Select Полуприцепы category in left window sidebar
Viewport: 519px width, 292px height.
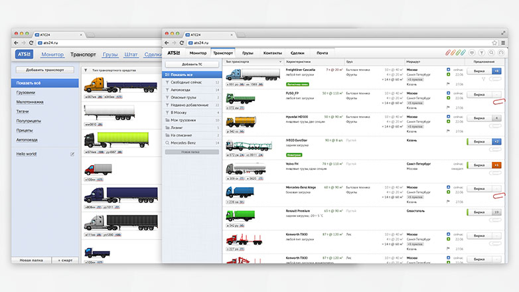coord(29,121)
